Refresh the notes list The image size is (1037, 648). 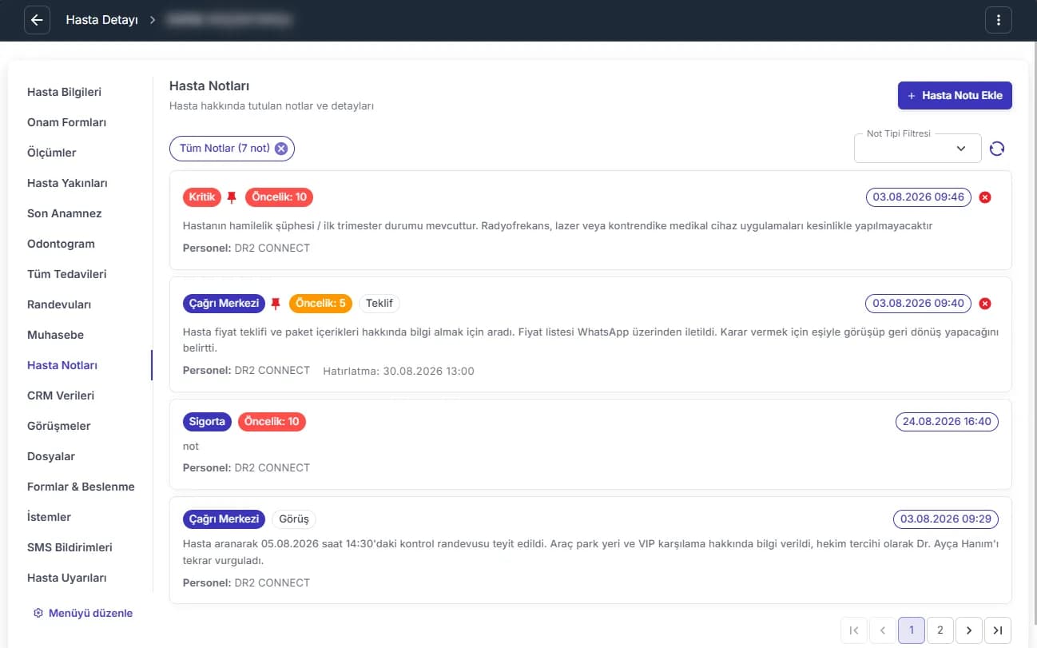pos(996,149)
